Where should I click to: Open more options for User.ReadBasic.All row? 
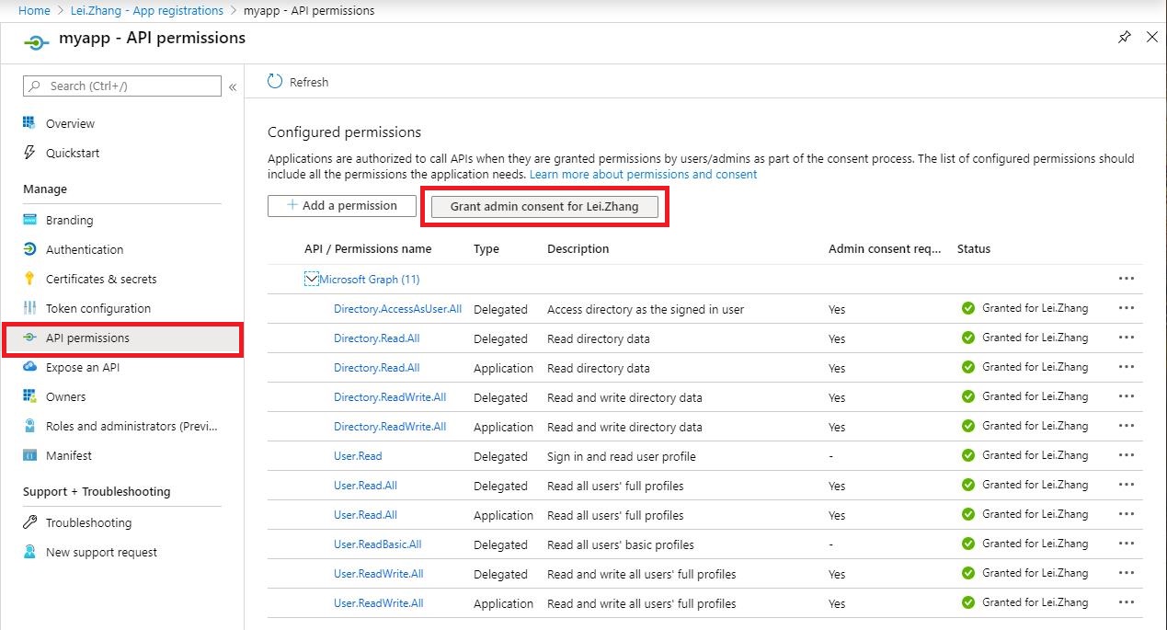[x=1126, y=544]
